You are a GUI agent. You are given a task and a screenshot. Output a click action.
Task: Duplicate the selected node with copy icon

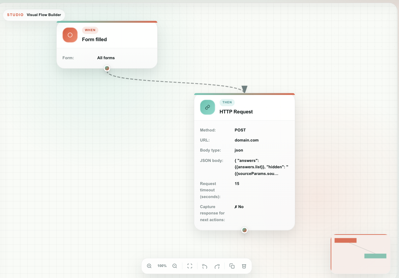coord(232,266)
